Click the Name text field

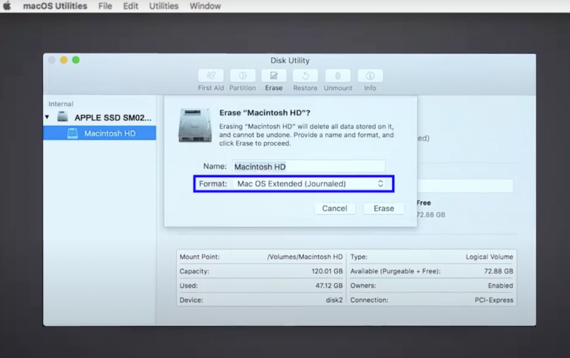(x=308, y=166)
